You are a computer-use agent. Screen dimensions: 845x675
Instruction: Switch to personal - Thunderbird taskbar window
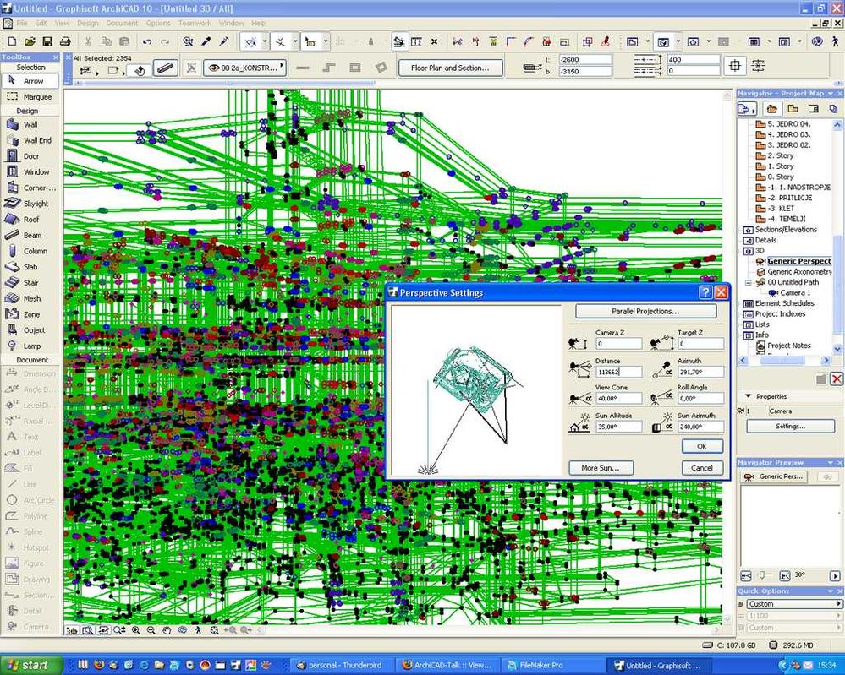tap(343, 666)
